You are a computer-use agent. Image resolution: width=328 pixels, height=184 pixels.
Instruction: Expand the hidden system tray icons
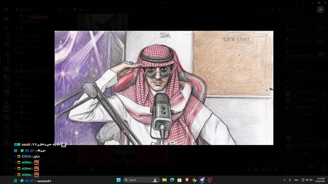click(x=284, y=180)
